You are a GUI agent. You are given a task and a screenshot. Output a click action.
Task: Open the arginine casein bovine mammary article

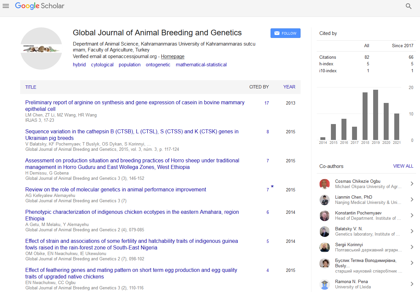coord(135,106)
